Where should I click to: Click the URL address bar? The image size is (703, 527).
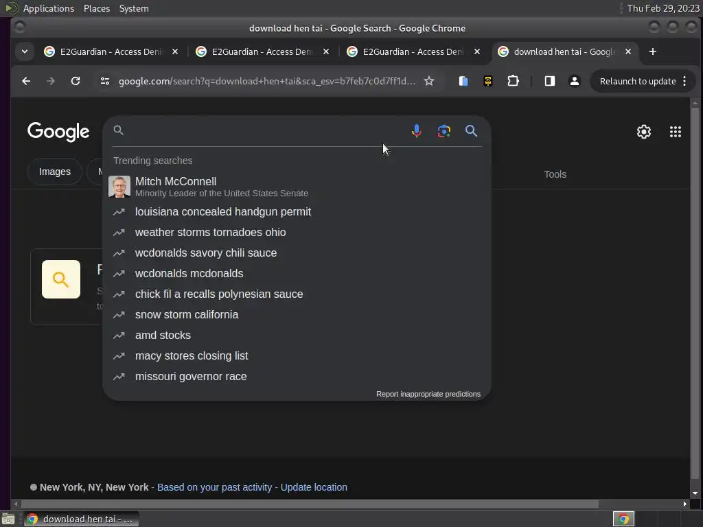tap(266, 81)
